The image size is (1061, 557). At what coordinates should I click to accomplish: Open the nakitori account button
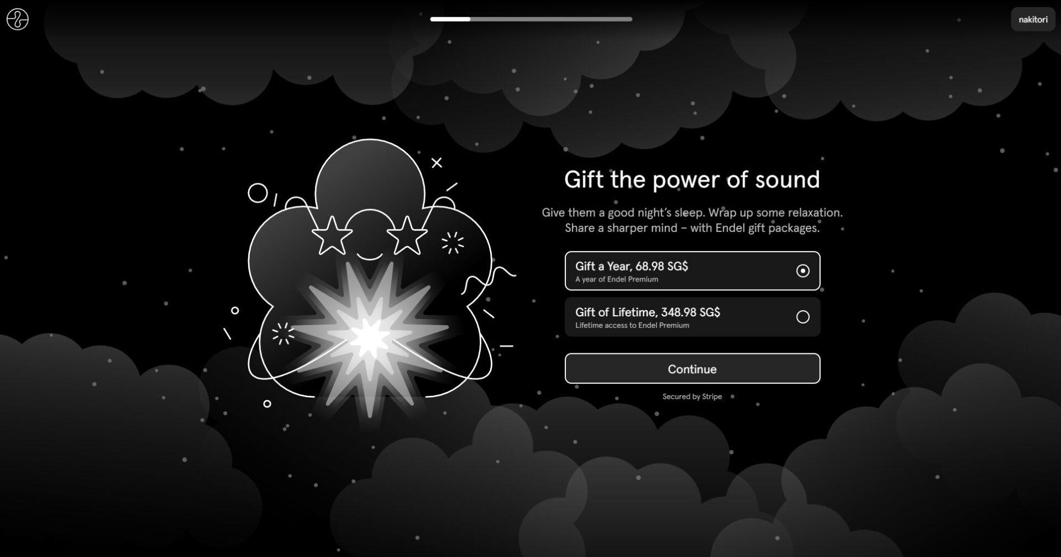(1032, 19)
